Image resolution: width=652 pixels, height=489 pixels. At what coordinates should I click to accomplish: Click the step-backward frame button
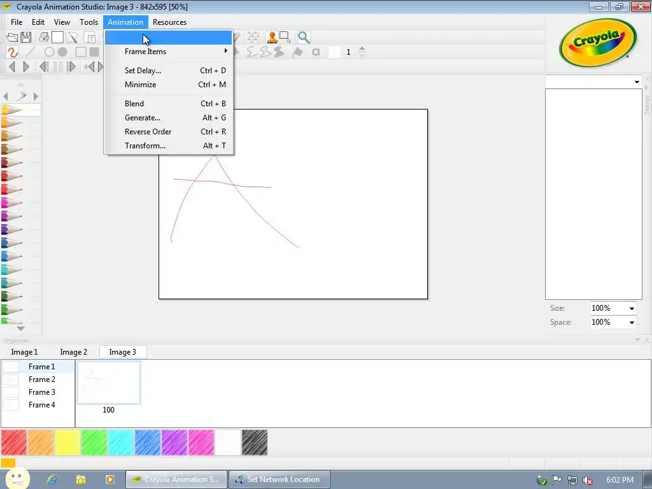[x=44, y=66]
